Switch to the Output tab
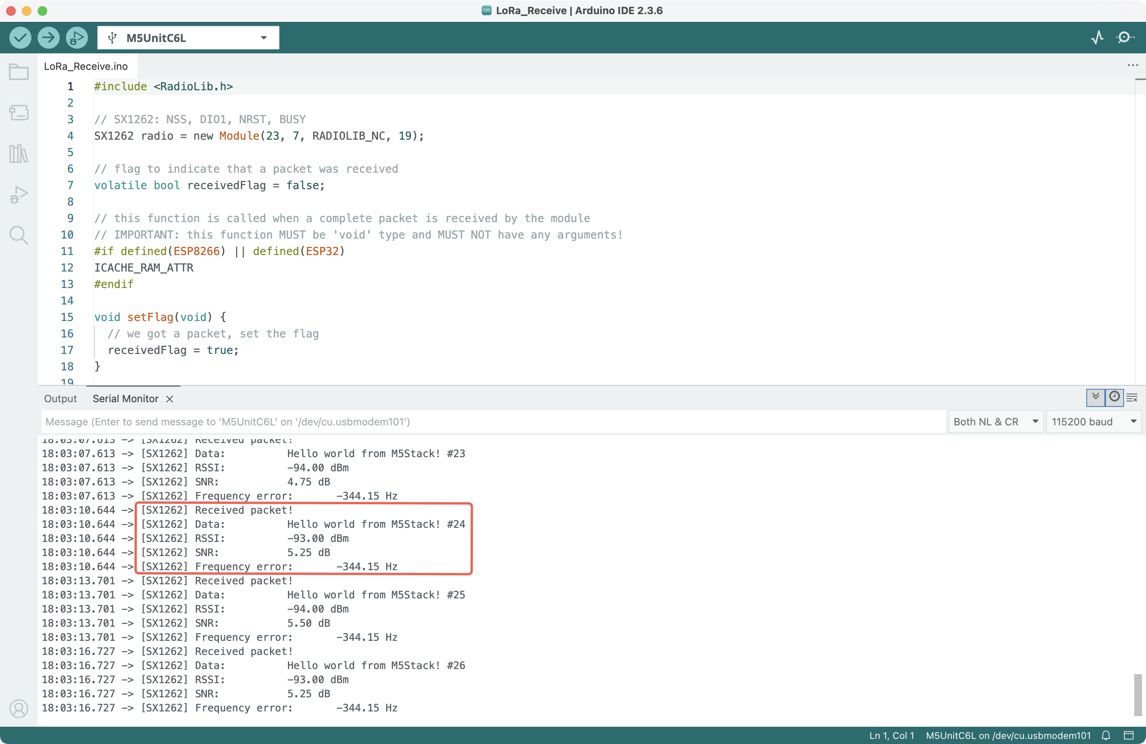1146x744 pixels. [x=60, y=399]
